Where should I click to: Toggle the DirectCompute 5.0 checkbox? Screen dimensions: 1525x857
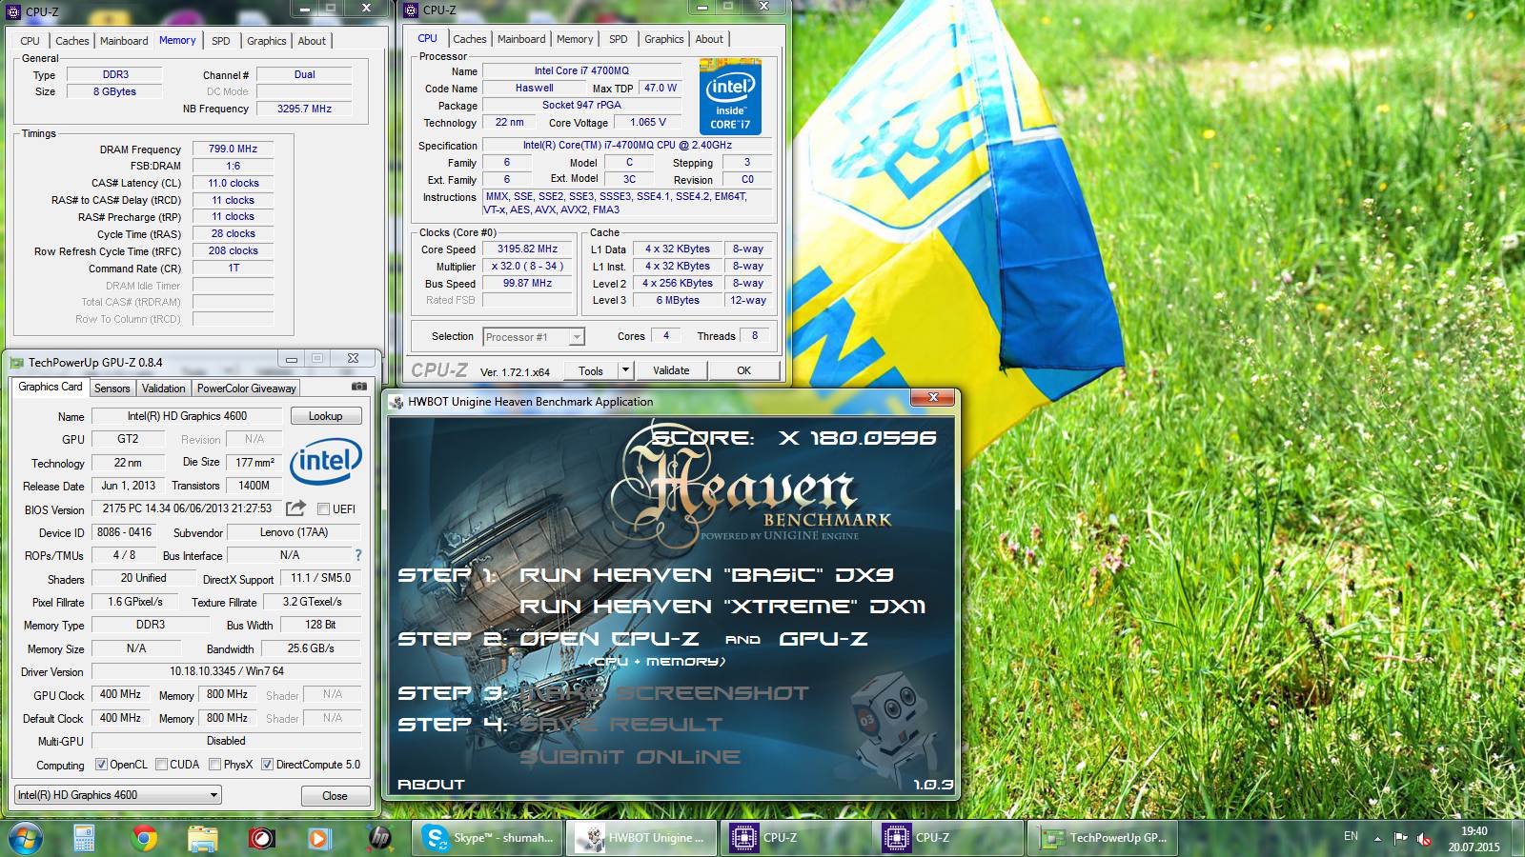[267, 765]
